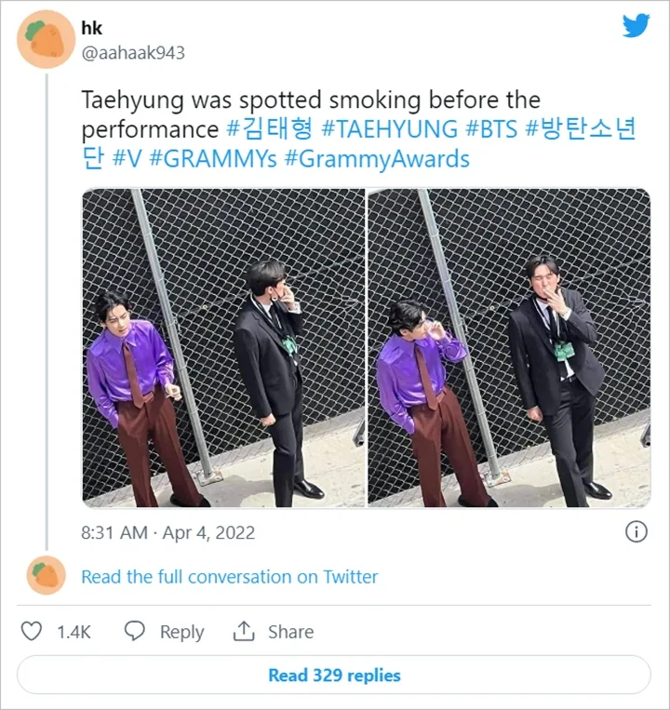Click the Read 329 replies button
The width and height of the screenshot is (670, 710).
click(x=334, y=675)
